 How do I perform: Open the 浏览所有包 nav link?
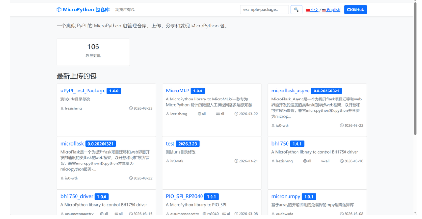[x=125, y=9]
